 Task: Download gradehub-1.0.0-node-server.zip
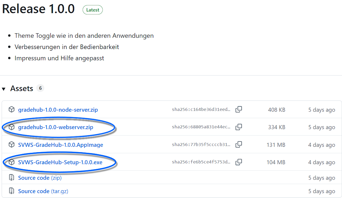click(58, 110)
